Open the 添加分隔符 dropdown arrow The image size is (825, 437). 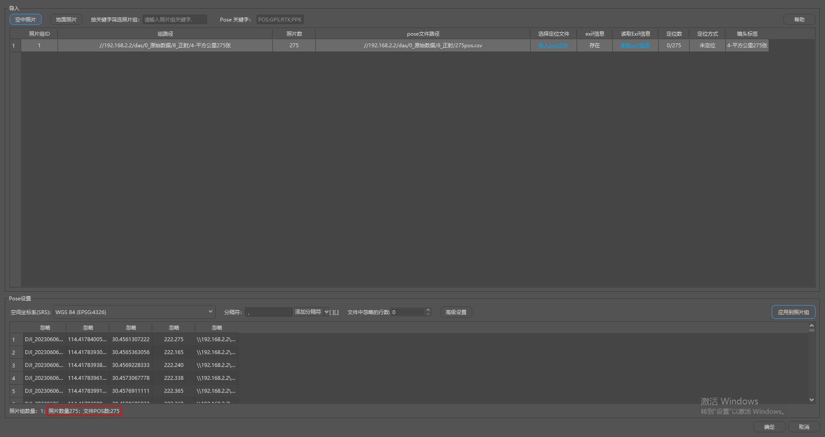pyautogui.click(x=327, y=312)
